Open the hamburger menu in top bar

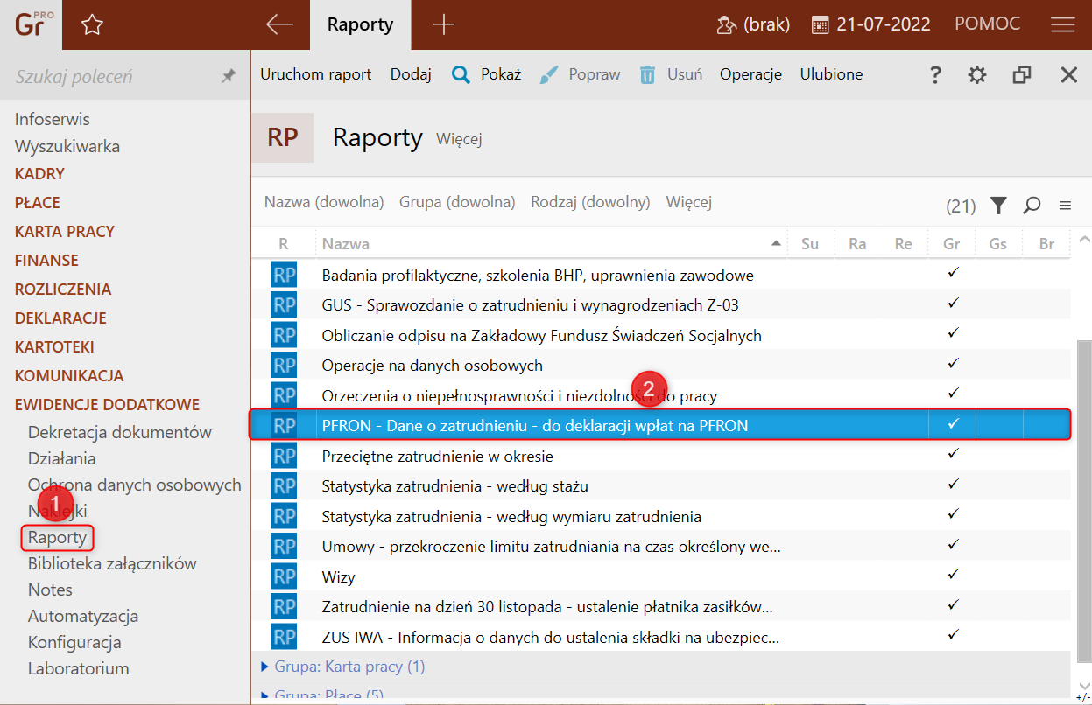[x=1062, y=25]
